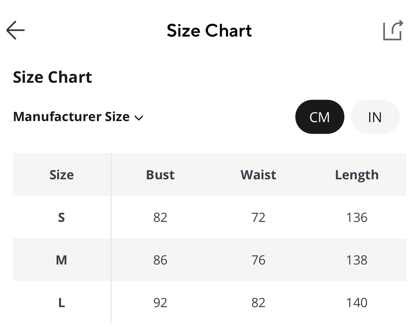Click the chevron next to Manufacturer Size
Image resolution: width=419 pixels, height=327 pixels.
[x=139, y=118]
